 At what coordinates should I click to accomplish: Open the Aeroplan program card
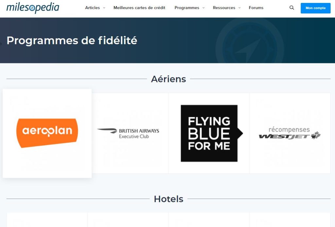(x=47, y=133)
